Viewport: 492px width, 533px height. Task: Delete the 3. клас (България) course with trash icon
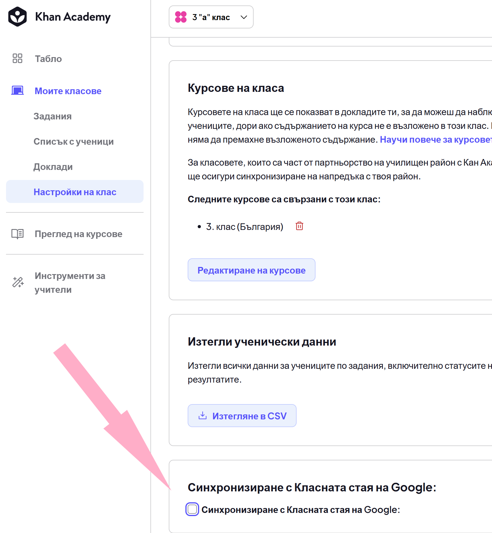[x=299, y=226]
